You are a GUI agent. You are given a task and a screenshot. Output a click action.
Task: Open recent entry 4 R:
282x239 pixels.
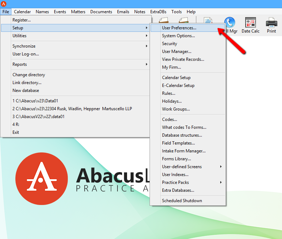(x=76, y=125)
